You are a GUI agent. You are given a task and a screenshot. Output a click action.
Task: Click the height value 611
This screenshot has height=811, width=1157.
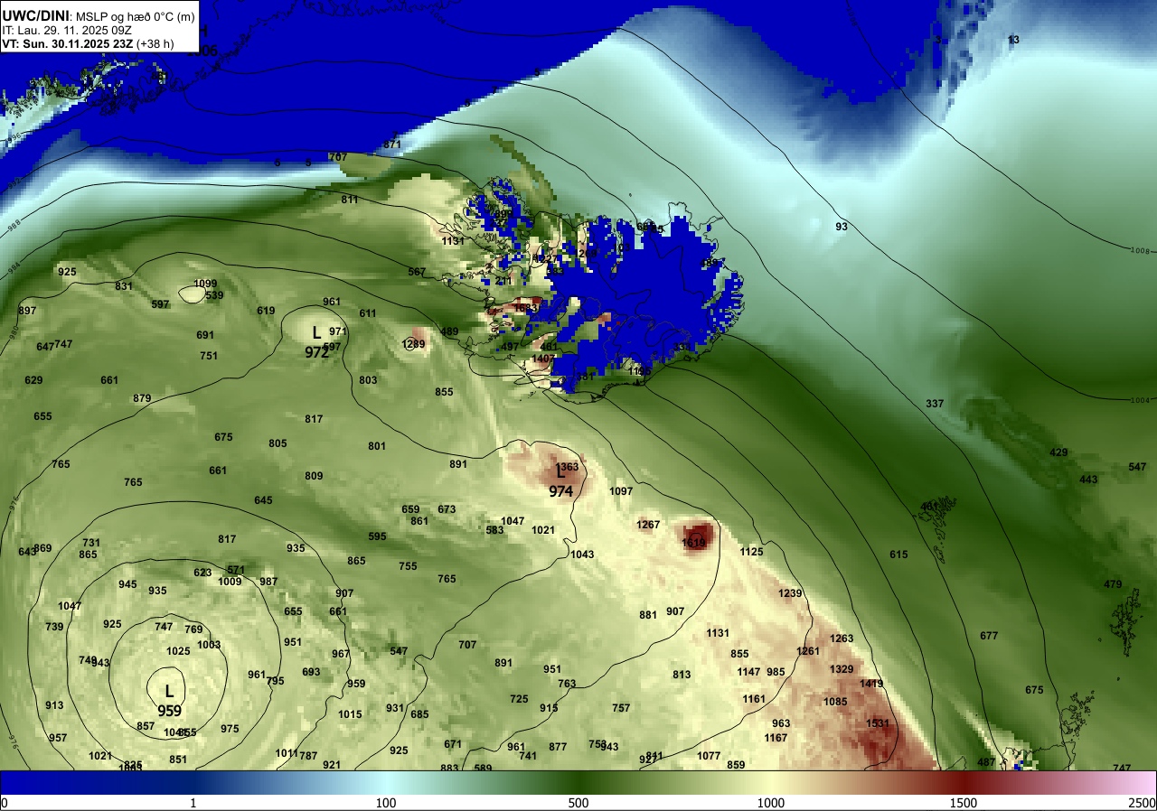[x=368, y=313]
